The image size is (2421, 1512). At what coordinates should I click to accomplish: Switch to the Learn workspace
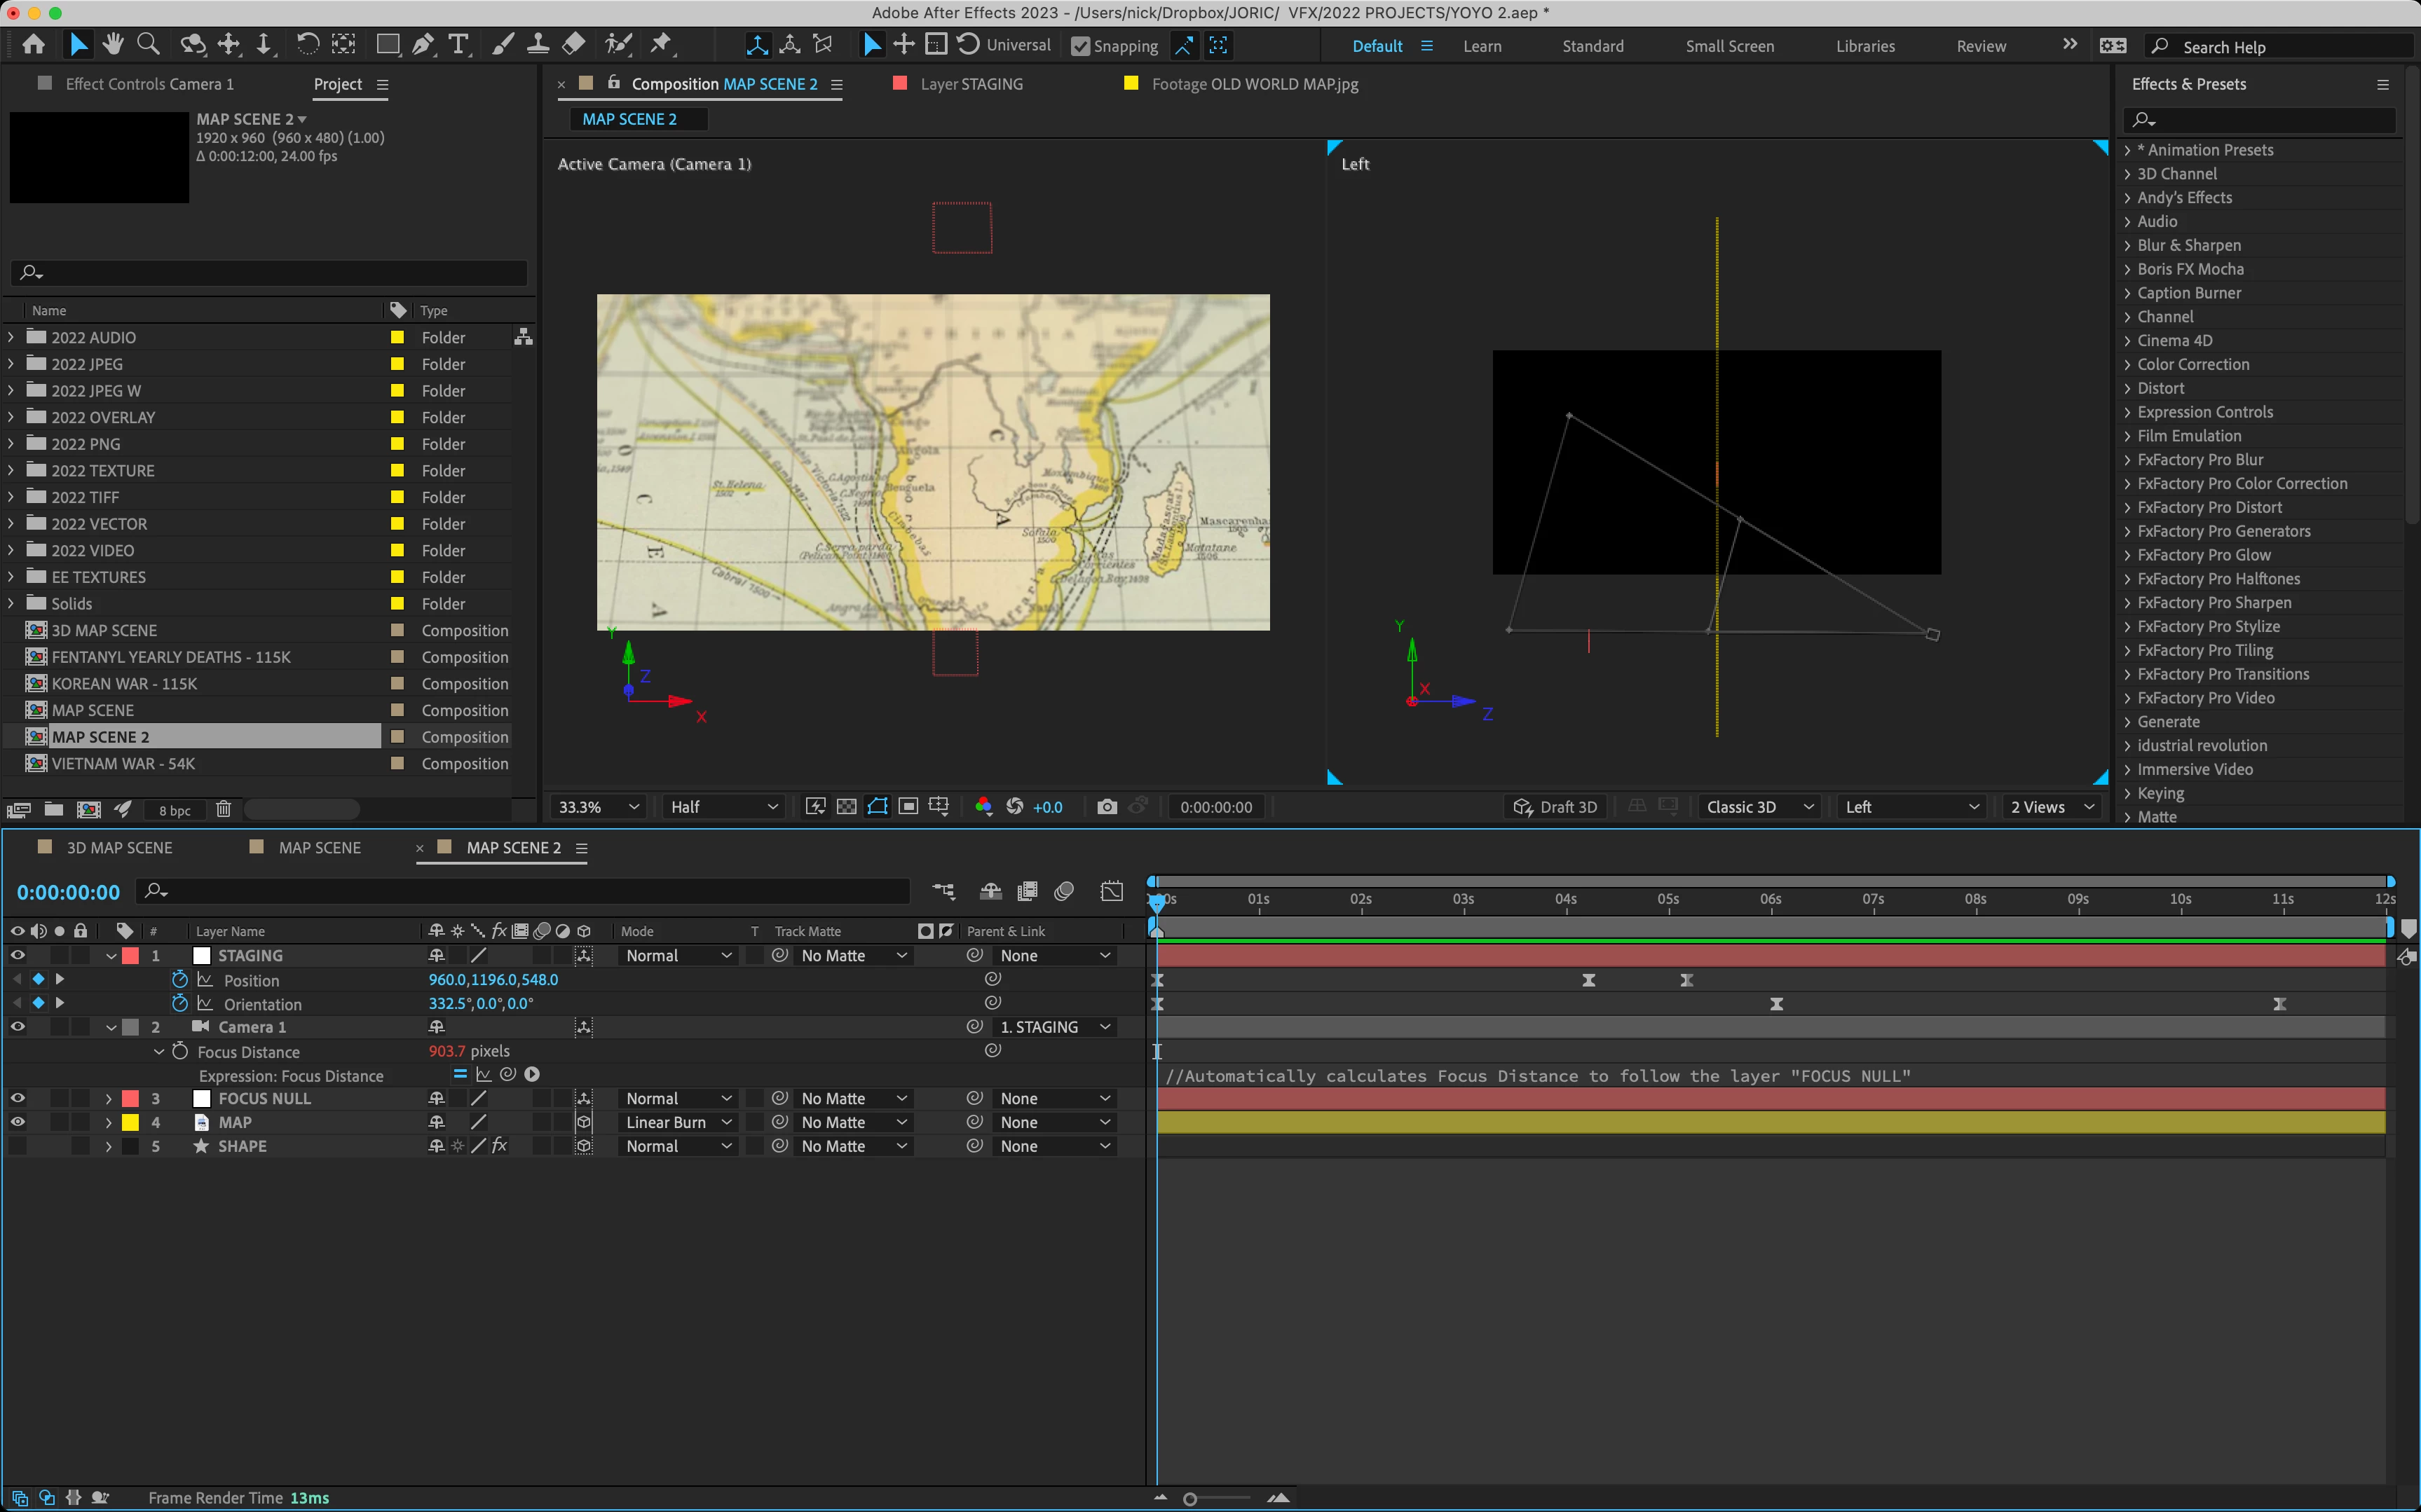[x=1482, y=46]
